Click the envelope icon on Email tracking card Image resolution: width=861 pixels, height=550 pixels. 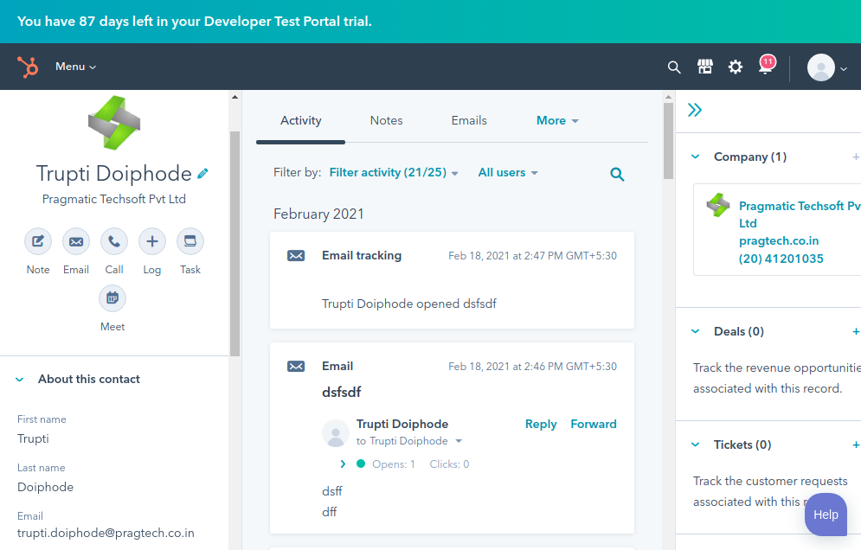[x=296, y=256]
